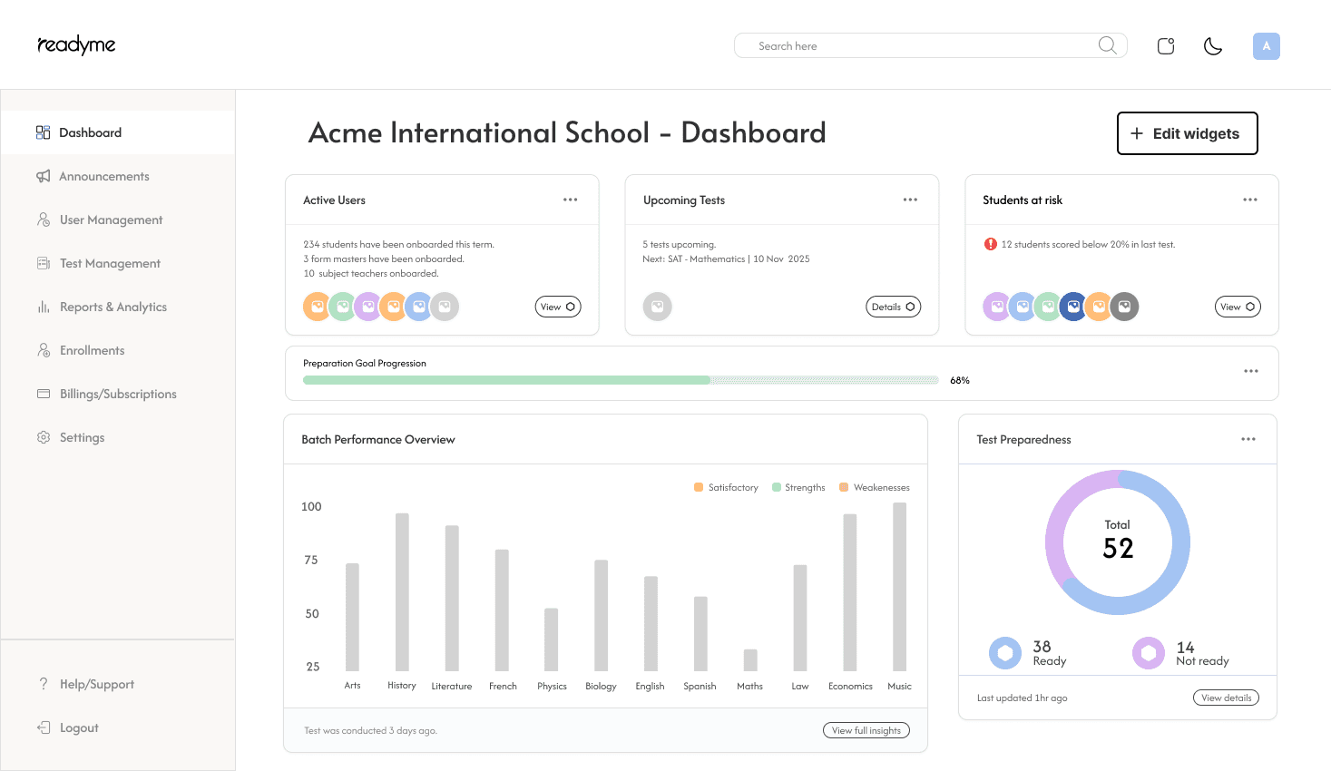
Task: Open Billings/Subscriptions from sidebar
Action: 117,394
